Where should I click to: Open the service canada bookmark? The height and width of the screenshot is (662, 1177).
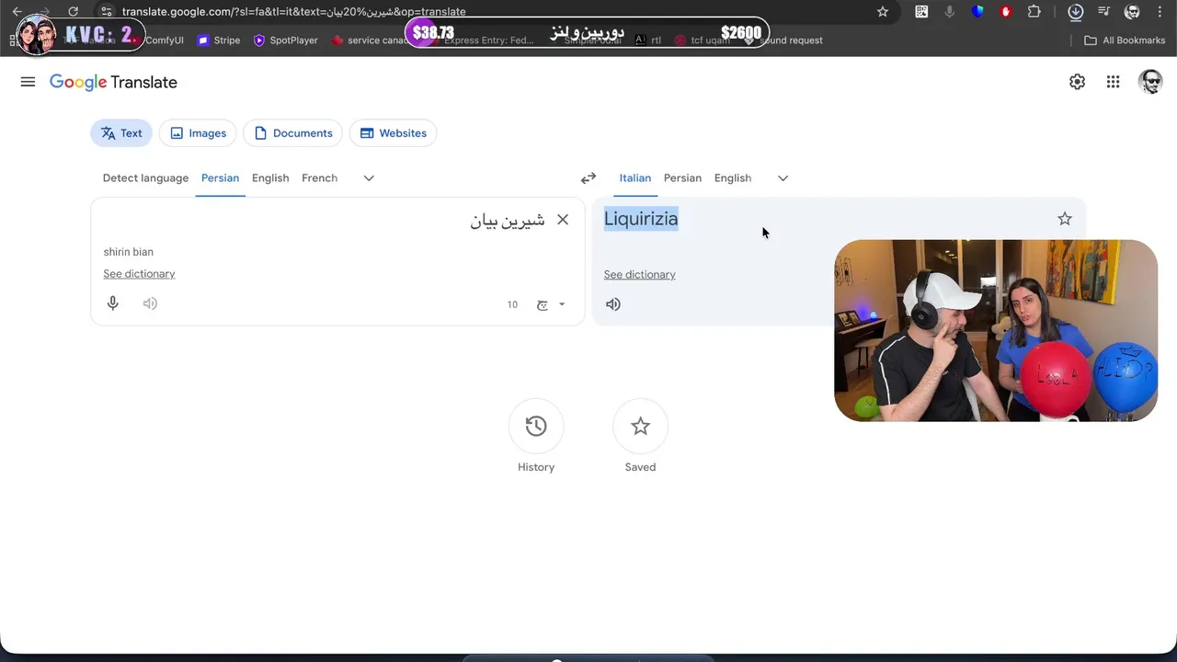(x=370, y=40)
